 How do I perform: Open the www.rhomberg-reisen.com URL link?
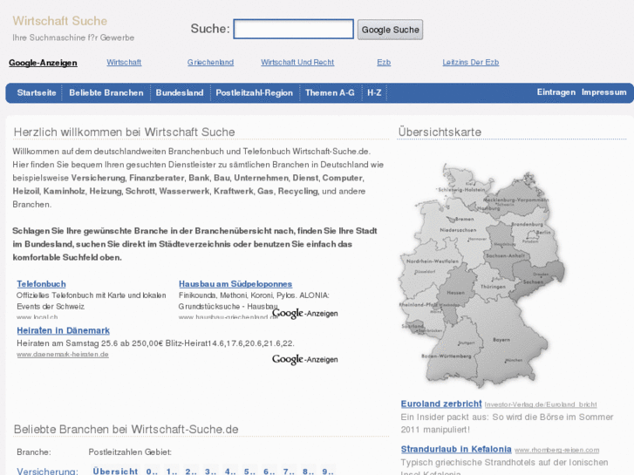click(x=556, y=450)
